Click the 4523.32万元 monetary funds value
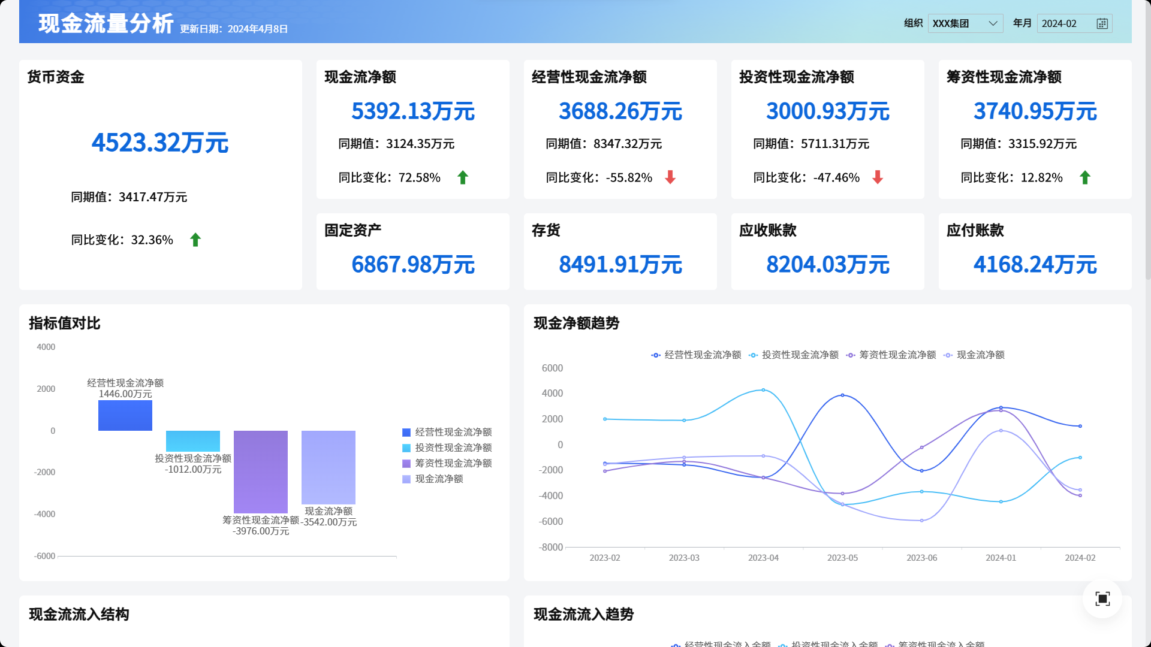Viewport: 1151px width, 647px height. pos(160,143)
